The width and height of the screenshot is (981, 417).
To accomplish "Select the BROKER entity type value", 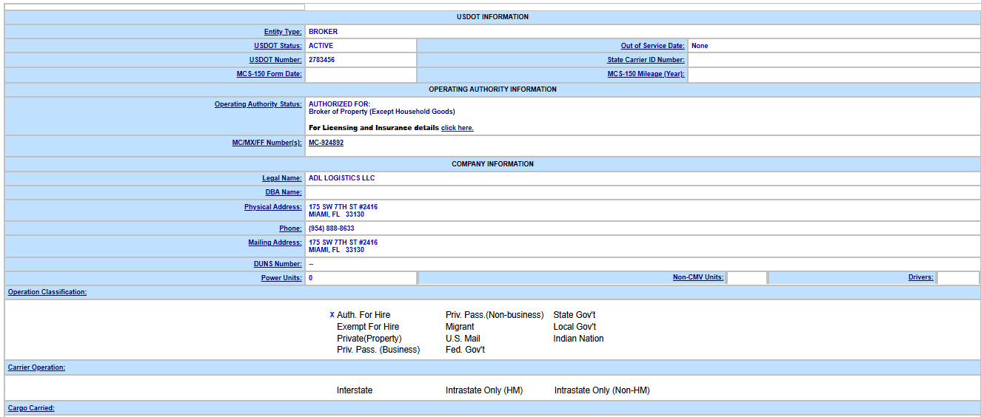I will coord(323,32).
